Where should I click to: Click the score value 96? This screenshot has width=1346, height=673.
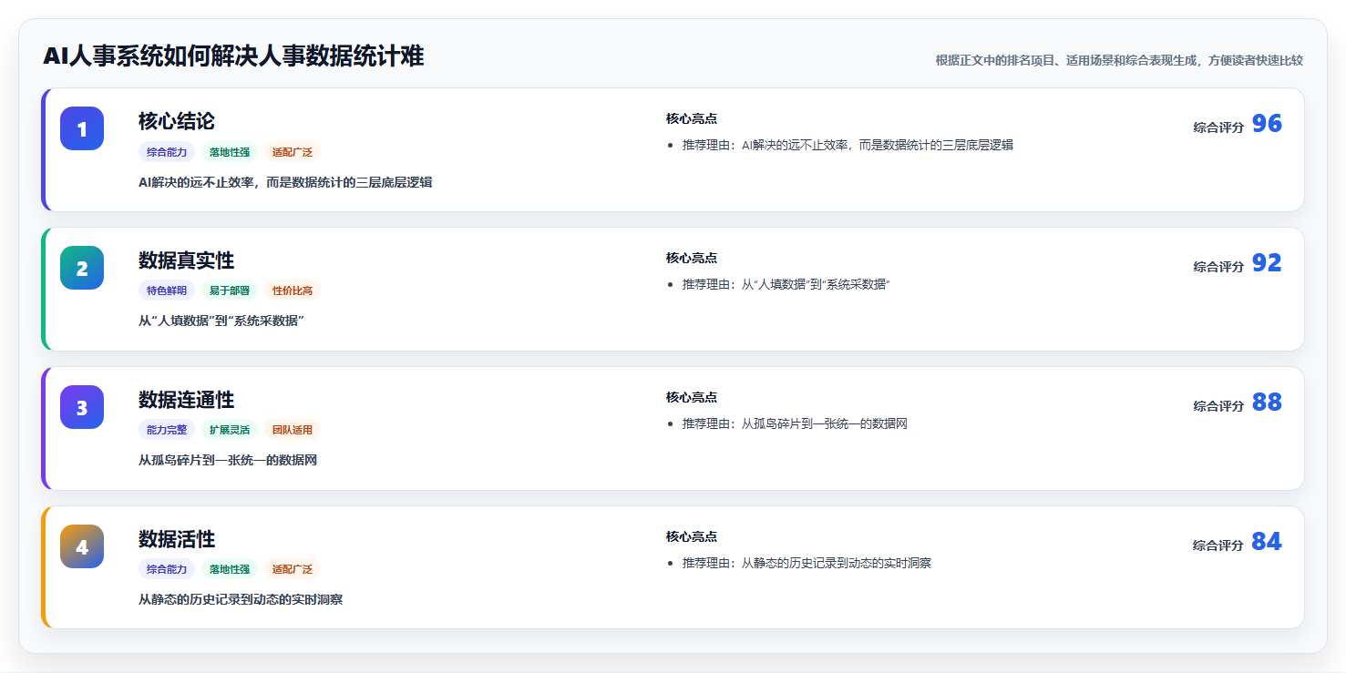[1267, 124]
